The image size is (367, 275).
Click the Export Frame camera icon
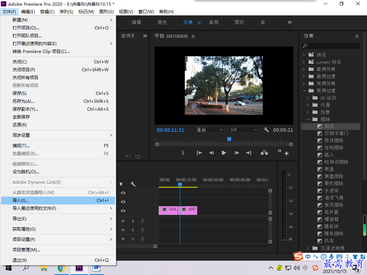coord(264,153)
